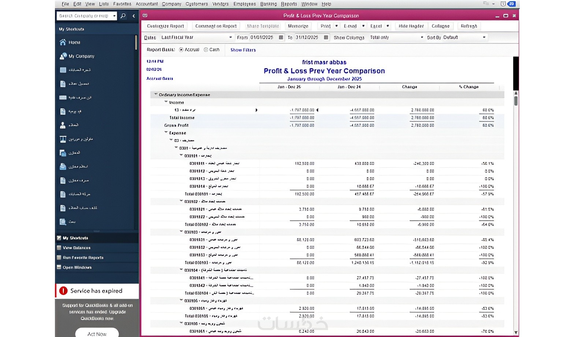Screen dimensions: 586x337
Task: Click the blue badge icon in menu bar
Action: (511, 4)
